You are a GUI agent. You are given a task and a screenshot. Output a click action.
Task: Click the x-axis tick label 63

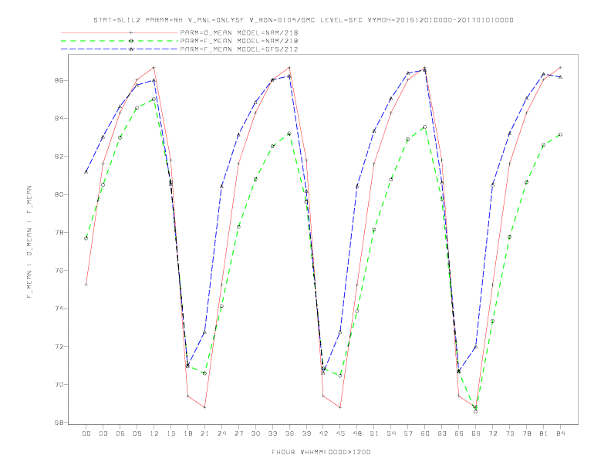coord(442,433)
